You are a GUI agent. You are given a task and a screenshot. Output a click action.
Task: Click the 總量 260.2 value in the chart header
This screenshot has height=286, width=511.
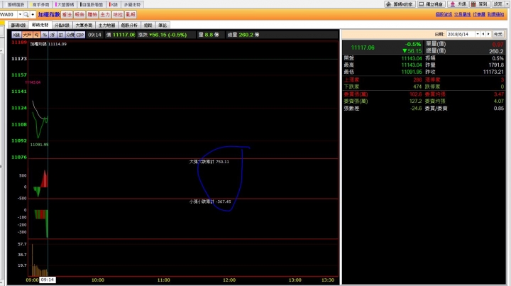pyautogui.click(x=246, y=35)
